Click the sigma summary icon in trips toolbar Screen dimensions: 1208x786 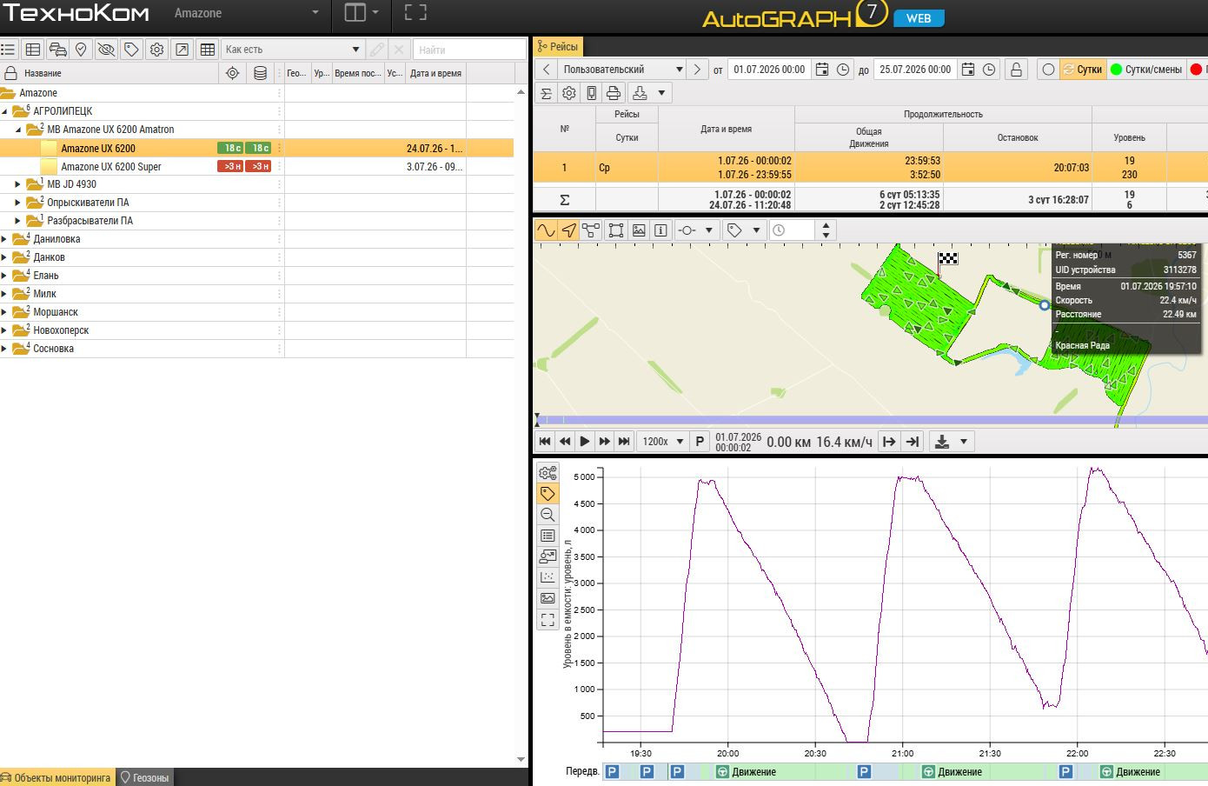(547, 93)
